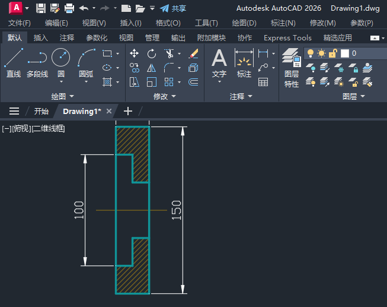387x307 pixels.
Task: Click the white layer 0 color swatch
Action: [x=345, y=53]
